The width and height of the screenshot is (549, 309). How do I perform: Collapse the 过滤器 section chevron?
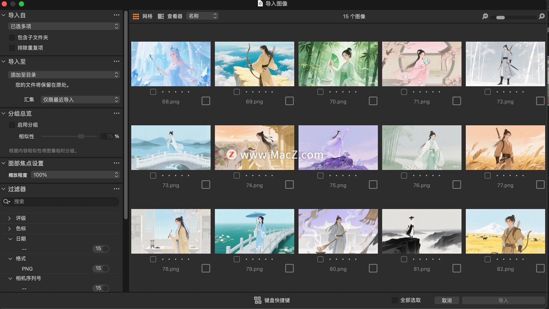(3, 189)
